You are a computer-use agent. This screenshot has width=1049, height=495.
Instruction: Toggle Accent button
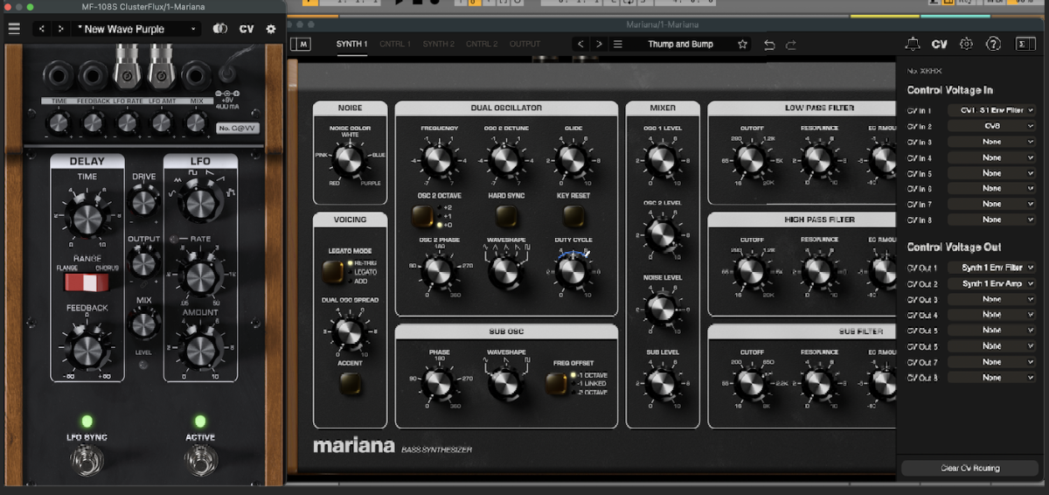click(350, 383)
